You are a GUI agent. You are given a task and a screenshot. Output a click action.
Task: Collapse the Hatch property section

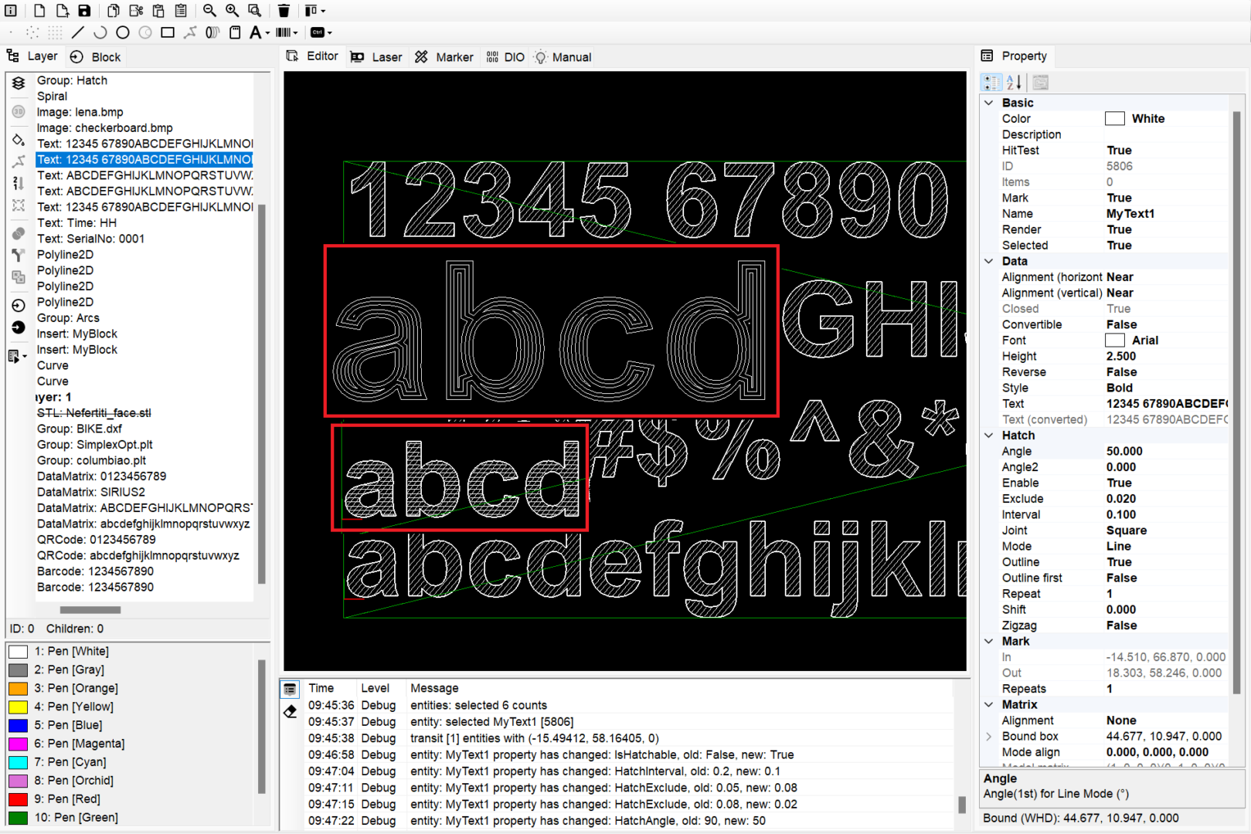(x=989, y=436)
